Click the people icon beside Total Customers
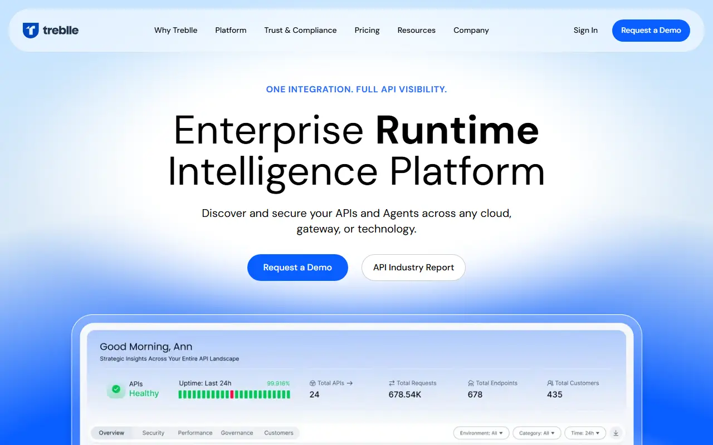Viewport: 713px width, 445px height. [x=550, y=383]
